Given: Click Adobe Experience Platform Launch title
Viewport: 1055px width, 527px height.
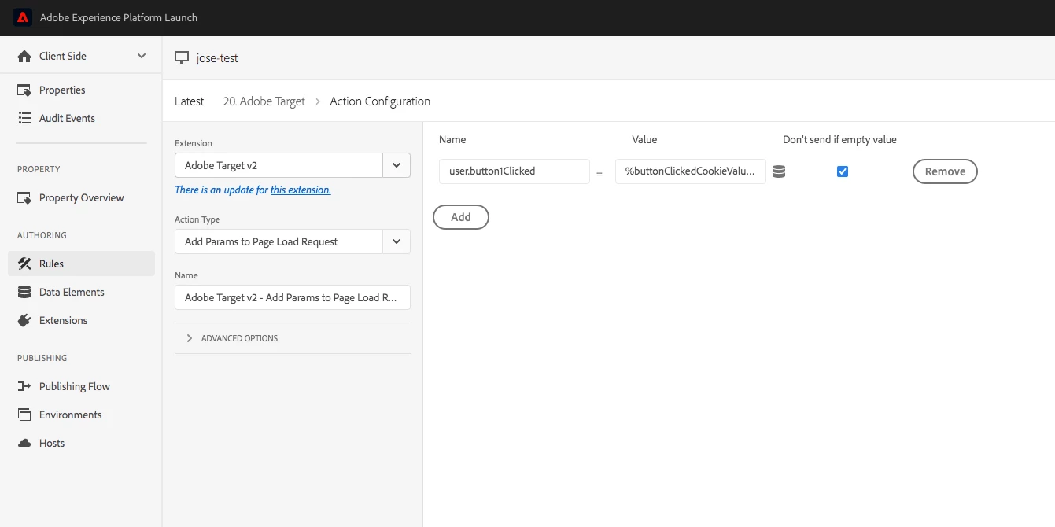Looking at the screenshot, I should click(119, 17).
